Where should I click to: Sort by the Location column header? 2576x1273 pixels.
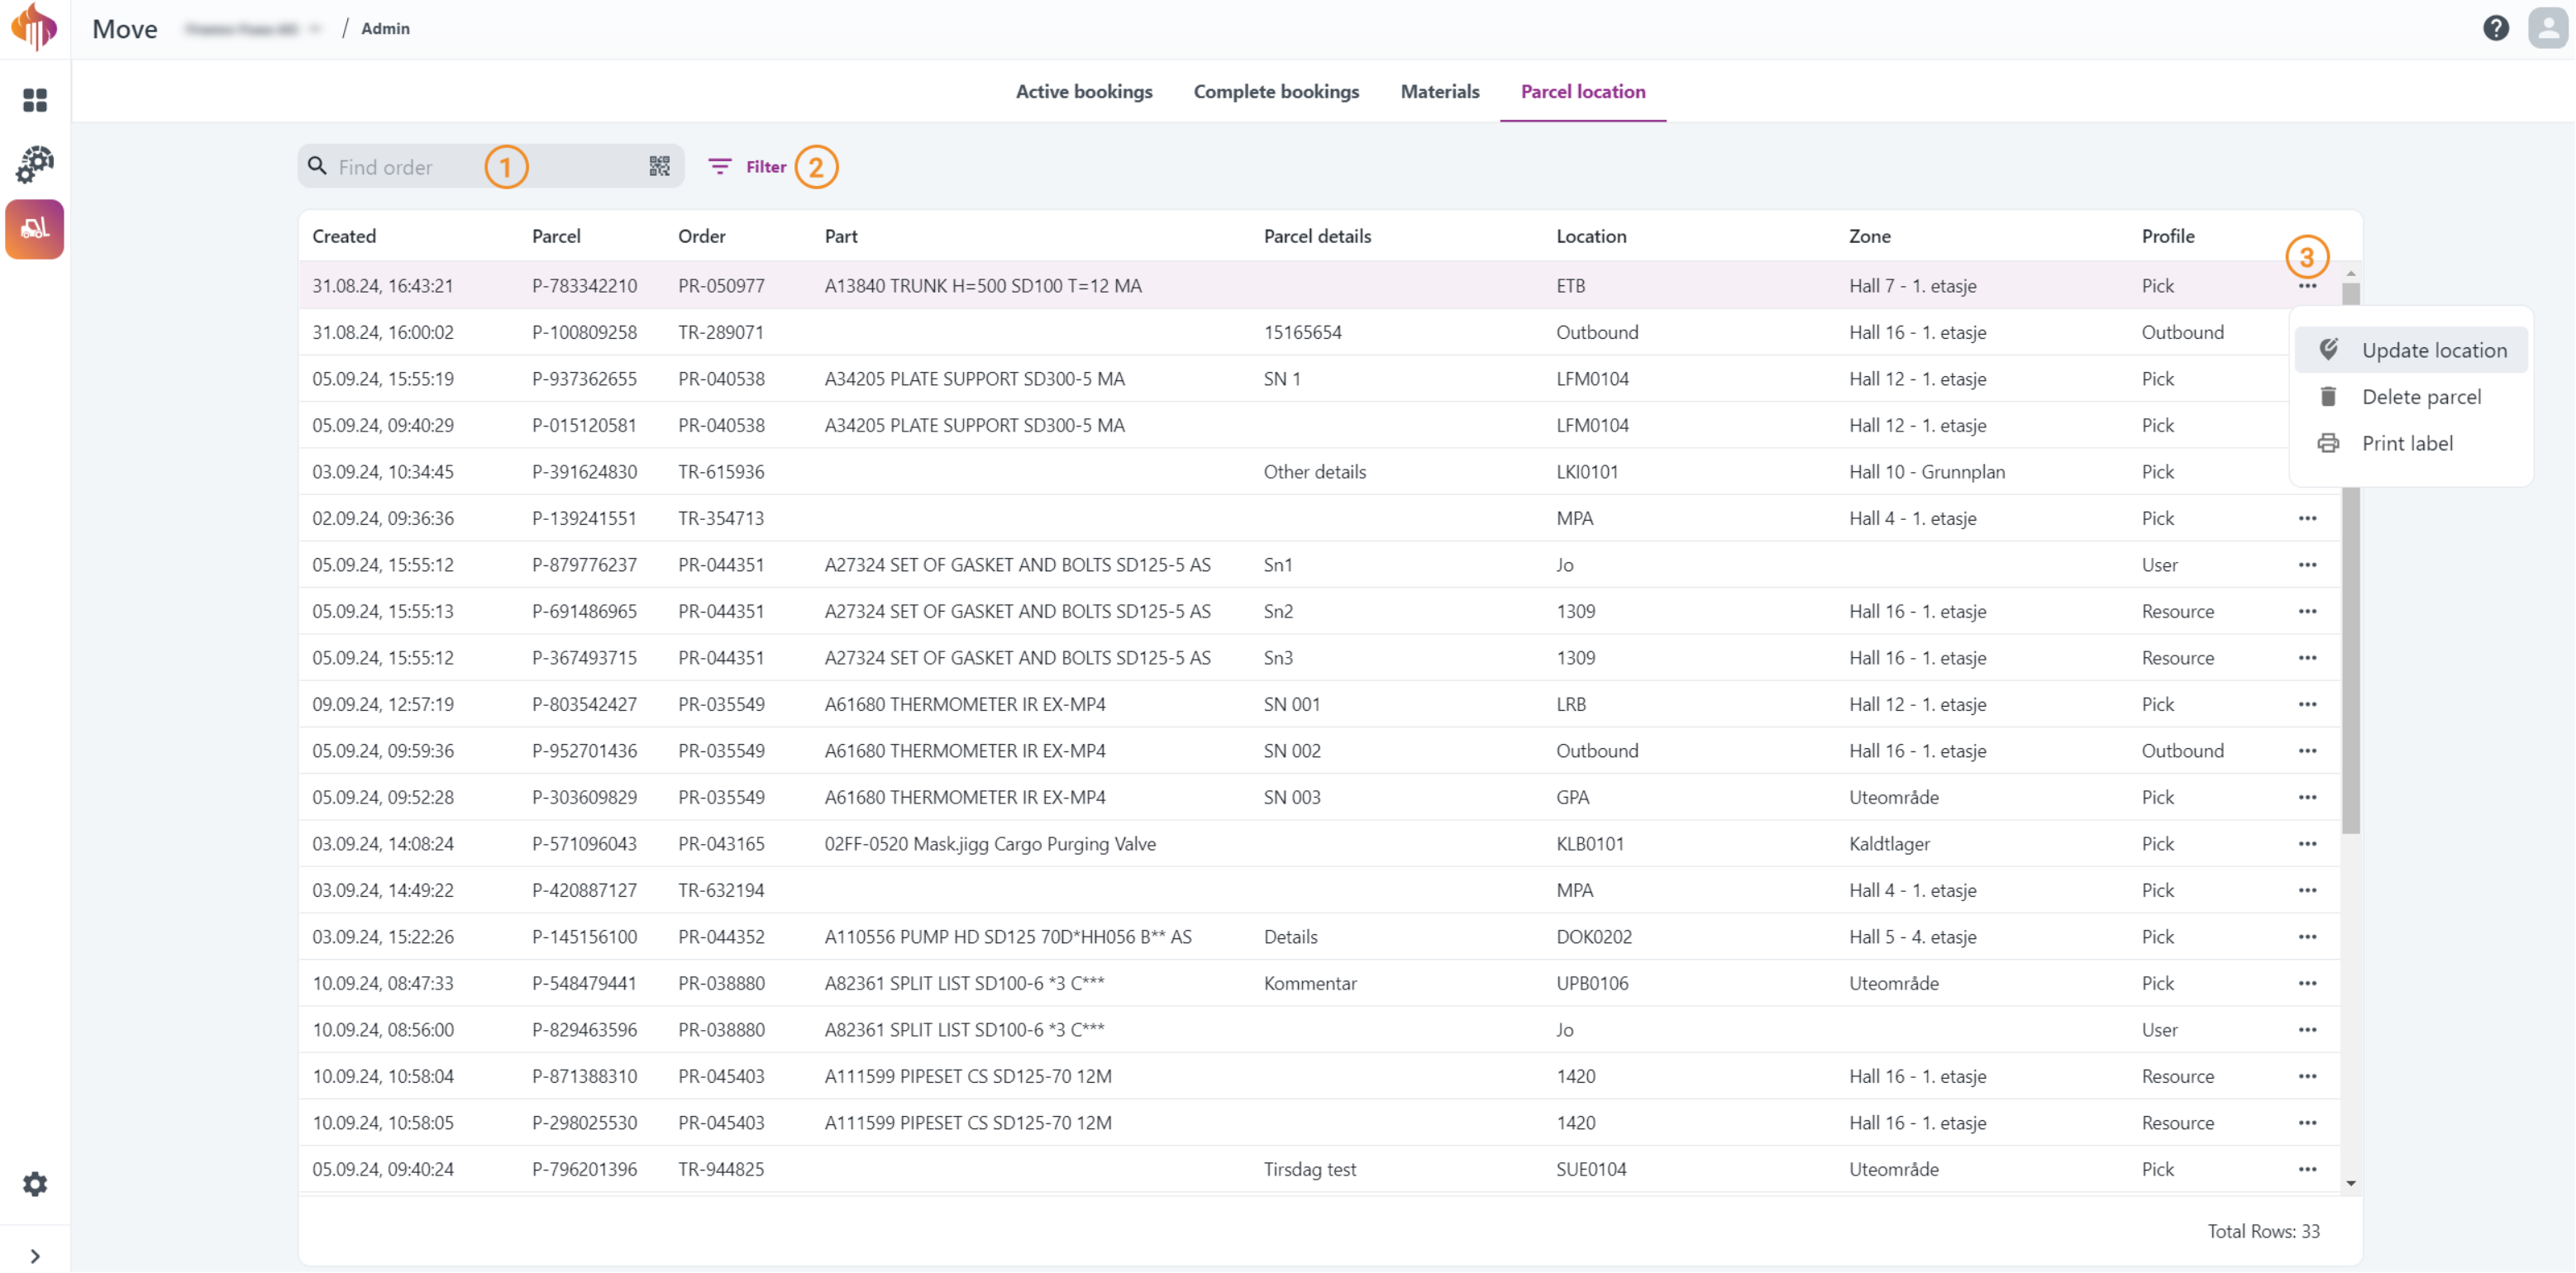1590,236
